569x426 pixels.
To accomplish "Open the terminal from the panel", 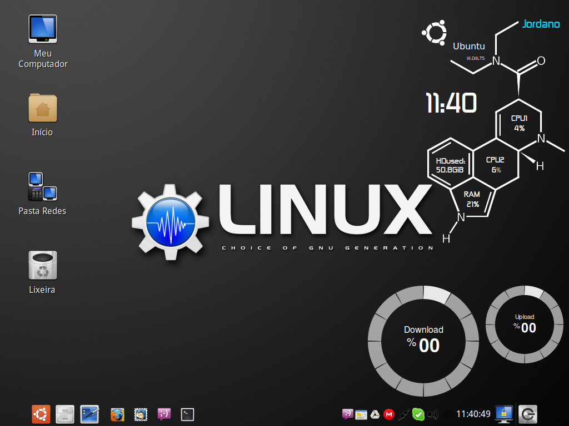I will point(187,415).
